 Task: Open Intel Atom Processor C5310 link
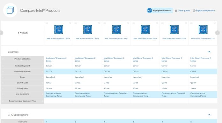(116, 39)
